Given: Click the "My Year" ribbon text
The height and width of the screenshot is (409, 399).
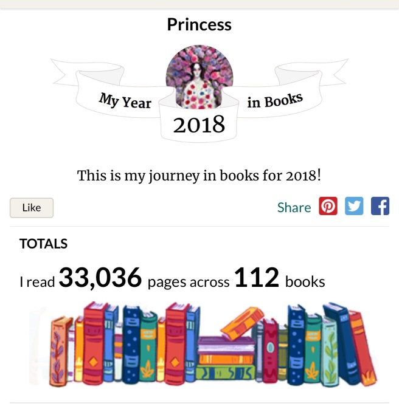Looking at the screenshot, I should pyautogui.click(x=125, y=100).
